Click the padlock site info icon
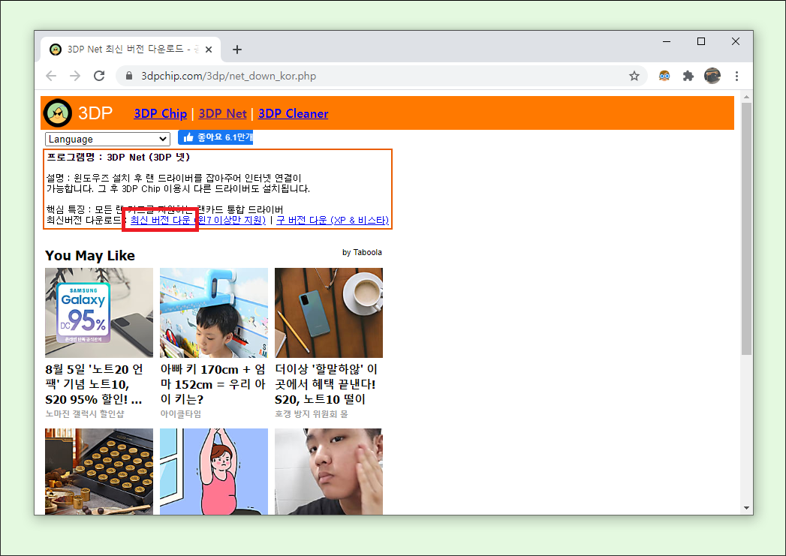The image size is (786, 556). (x=129, y=76)
